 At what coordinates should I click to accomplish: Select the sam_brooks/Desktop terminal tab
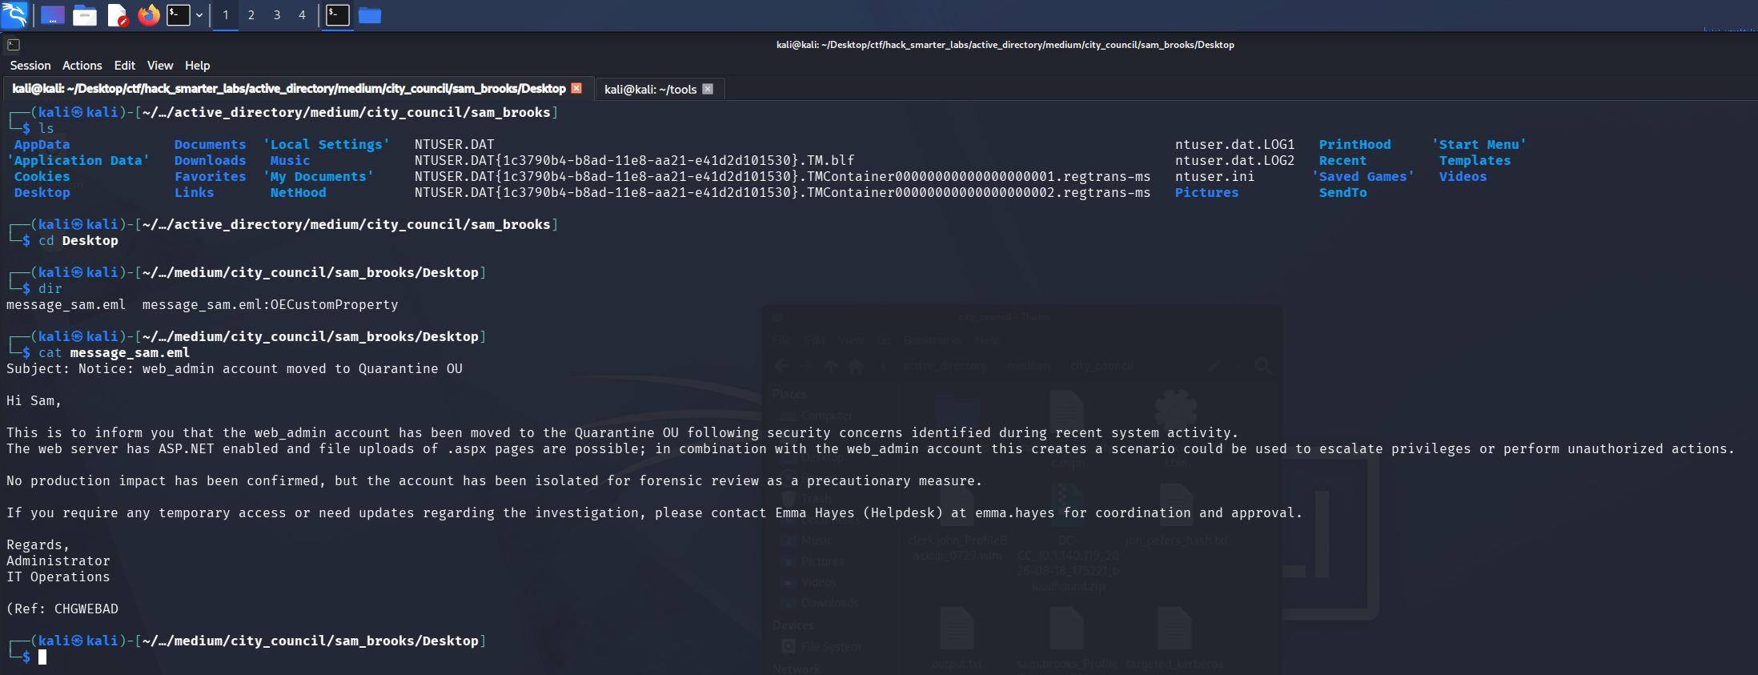click(289, 89)
